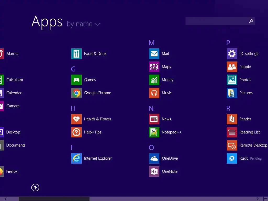The width and height of the screenshot is (268, 201).
Task: Click the 'Desktop' app label
Action: tap(13, 132)
